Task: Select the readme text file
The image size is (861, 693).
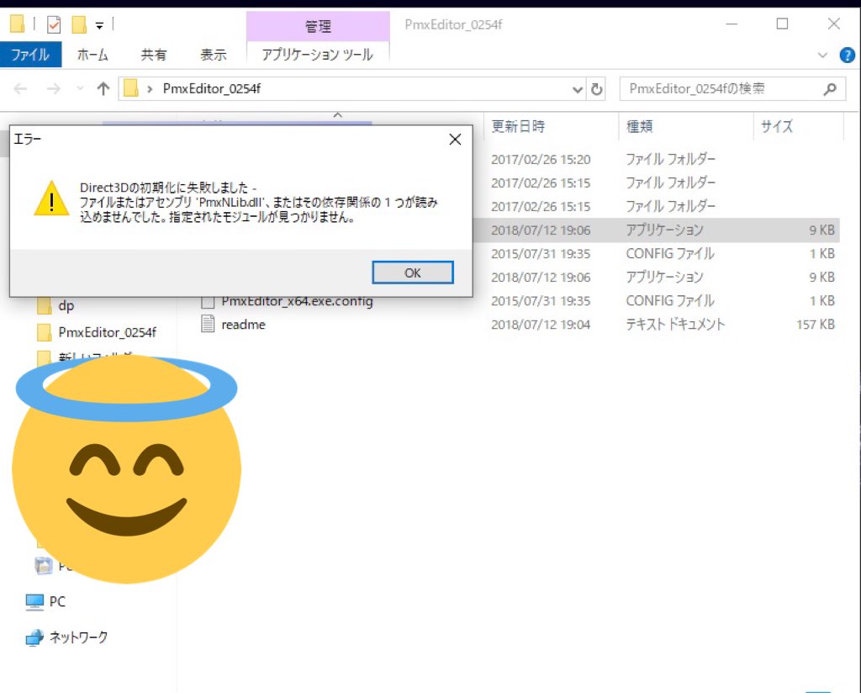Action: tap(243, 325)
